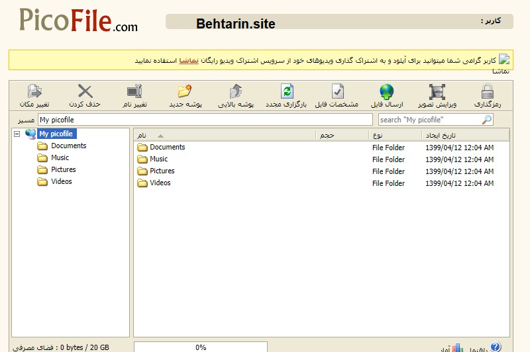Click the Documents folder icon in file list
Image resolution: width=530 pixels, height=352 pixels.
pos(142,147)
